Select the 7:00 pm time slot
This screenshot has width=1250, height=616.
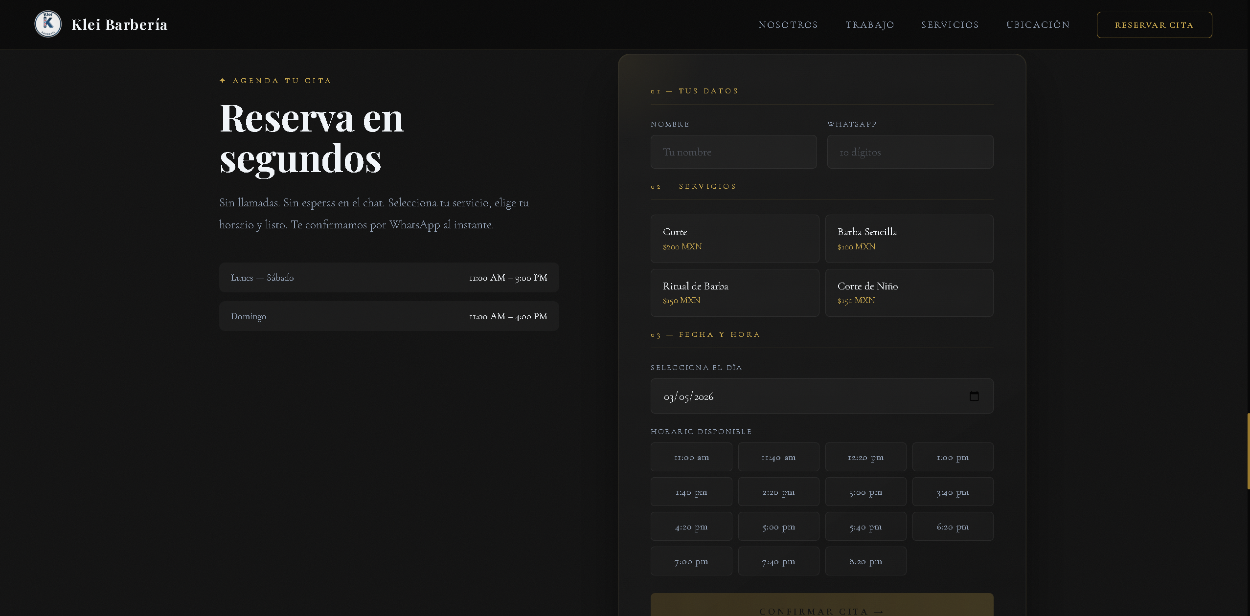691,561
